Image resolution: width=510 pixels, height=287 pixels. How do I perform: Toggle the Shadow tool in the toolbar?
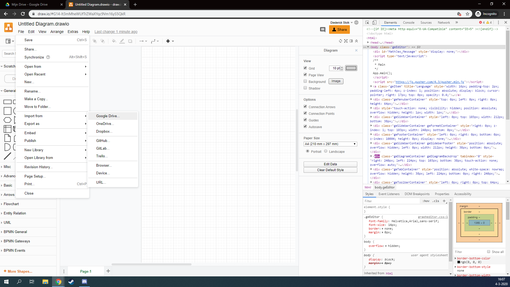coord(130,41)
